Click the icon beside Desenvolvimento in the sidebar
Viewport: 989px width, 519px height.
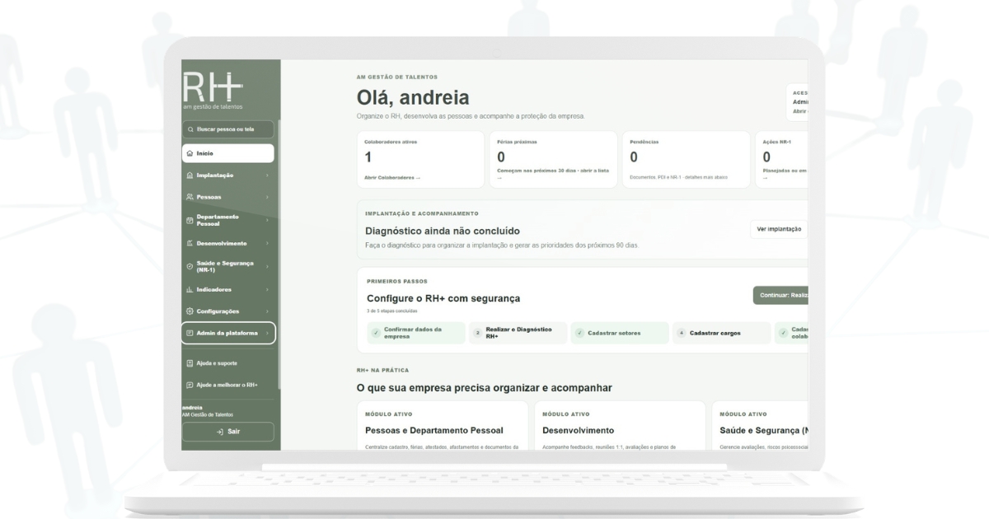[x=190, y=243]
